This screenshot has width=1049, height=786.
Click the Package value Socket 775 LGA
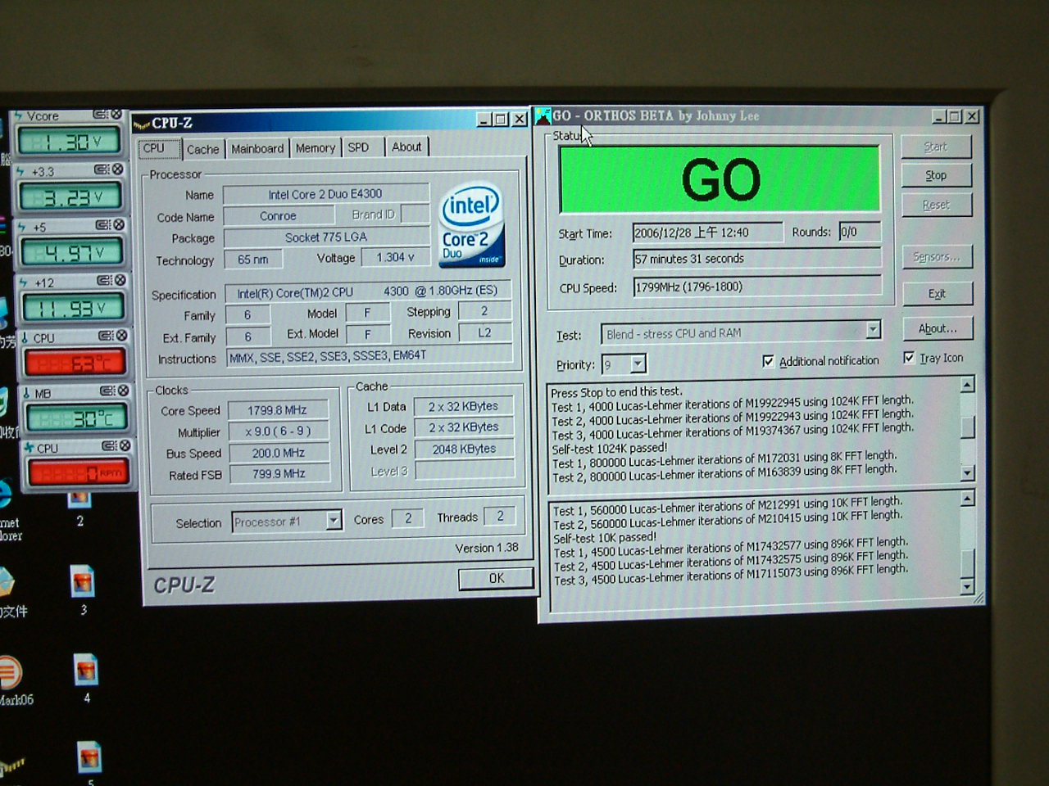[326, 237]
